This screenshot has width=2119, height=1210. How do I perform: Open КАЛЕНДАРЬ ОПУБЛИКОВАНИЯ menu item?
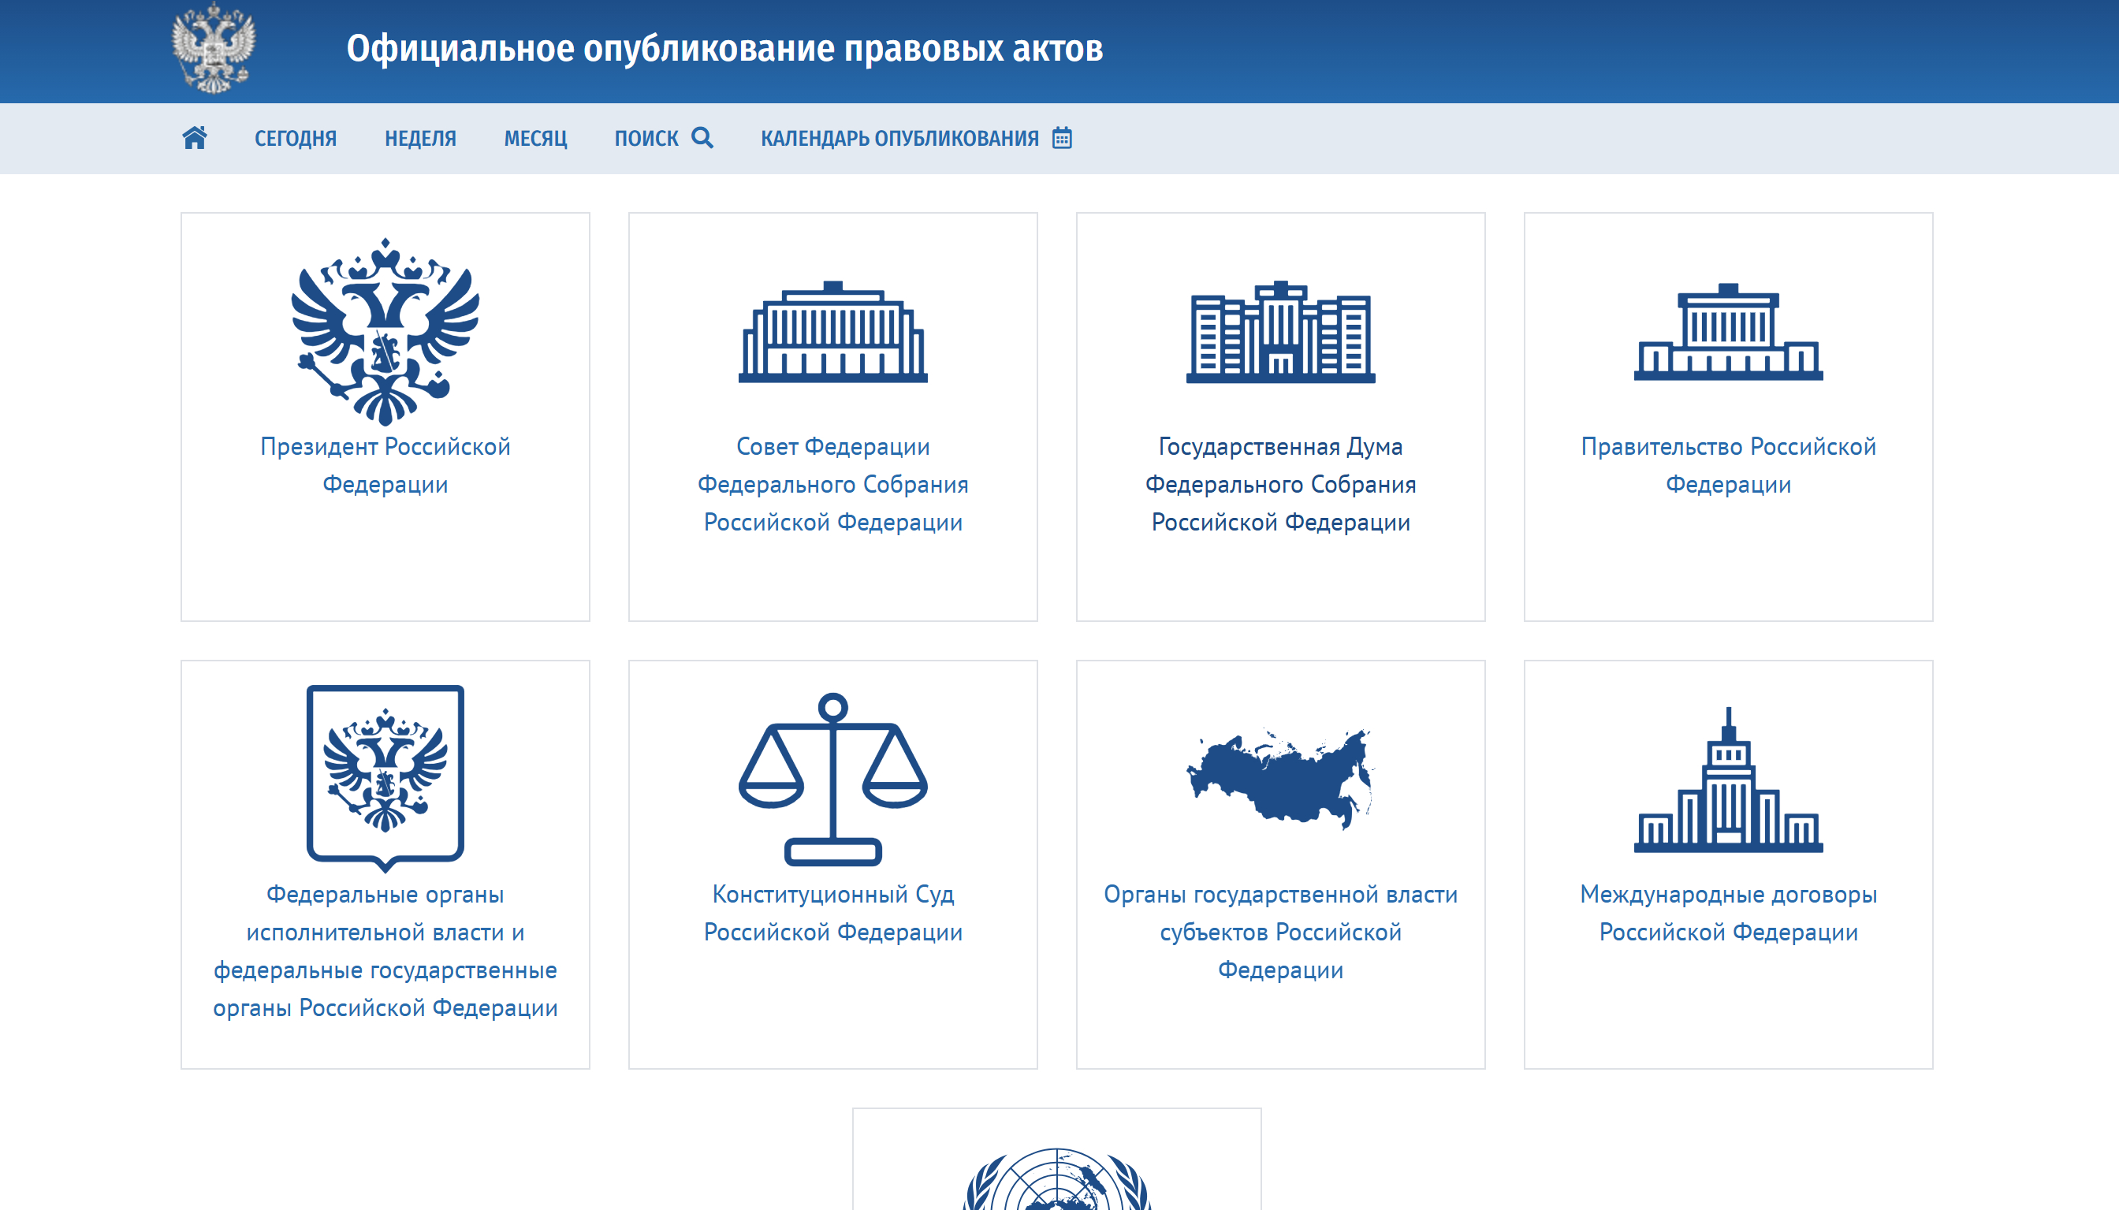click(917, 138)
